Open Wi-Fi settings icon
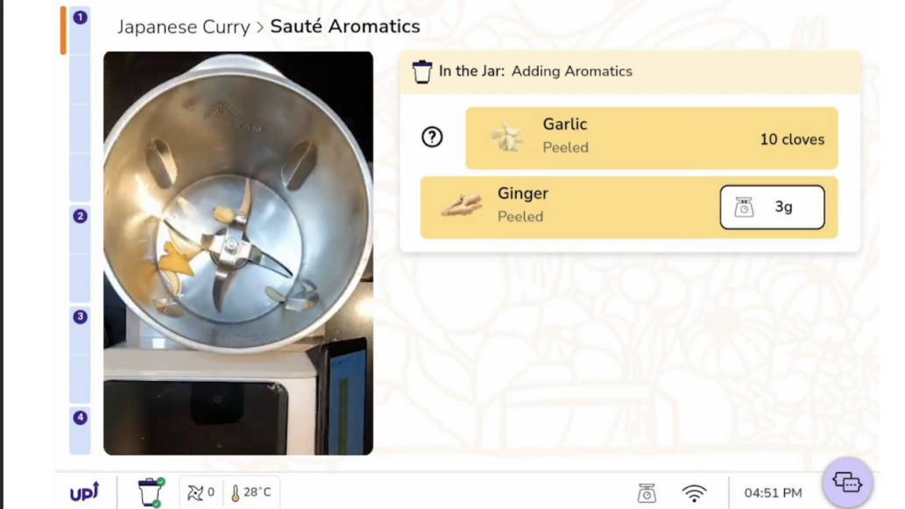Image resolution: width=905 pixels, height=509 pixels. [x=694, y=493]
